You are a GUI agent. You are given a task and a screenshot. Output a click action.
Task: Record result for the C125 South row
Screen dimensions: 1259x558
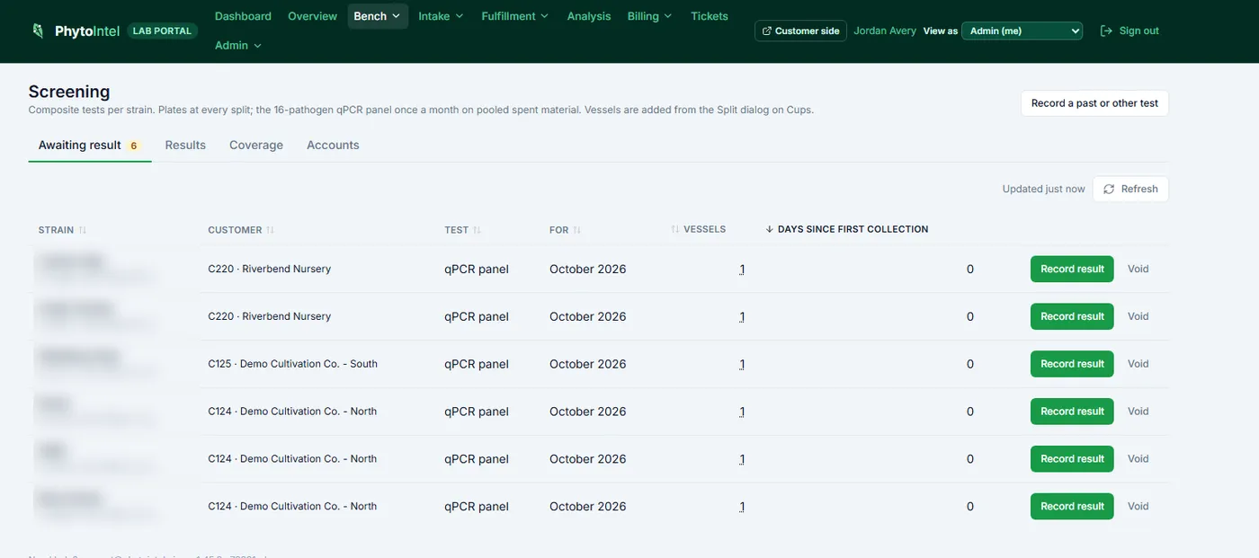1072,364
